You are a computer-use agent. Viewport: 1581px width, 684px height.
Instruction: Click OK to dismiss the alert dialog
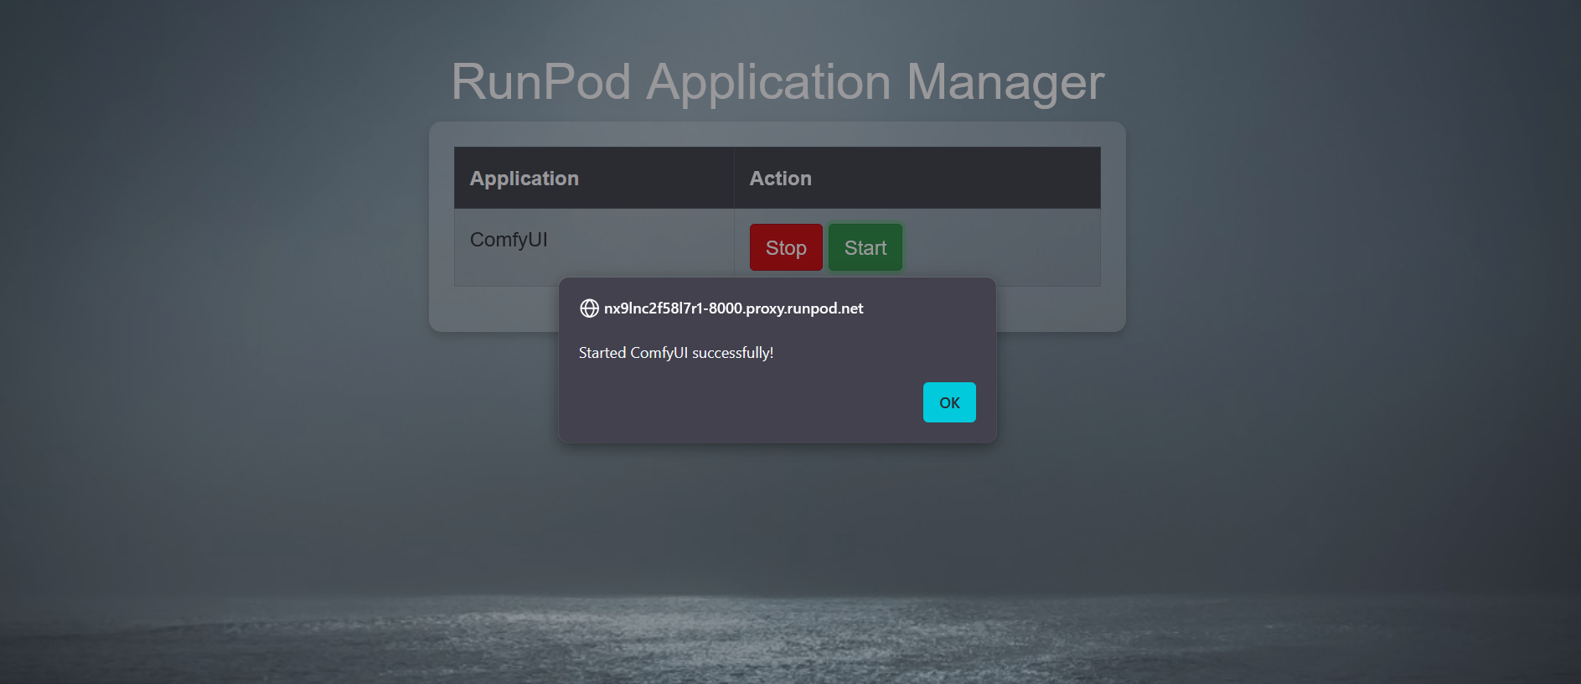pyautogui.click(x=949, y=402)
